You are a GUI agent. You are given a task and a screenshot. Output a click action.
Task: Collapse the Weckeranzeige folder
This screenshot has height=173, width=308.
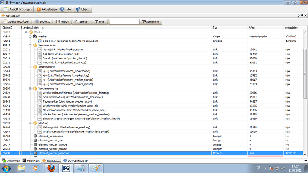[30, 45]
